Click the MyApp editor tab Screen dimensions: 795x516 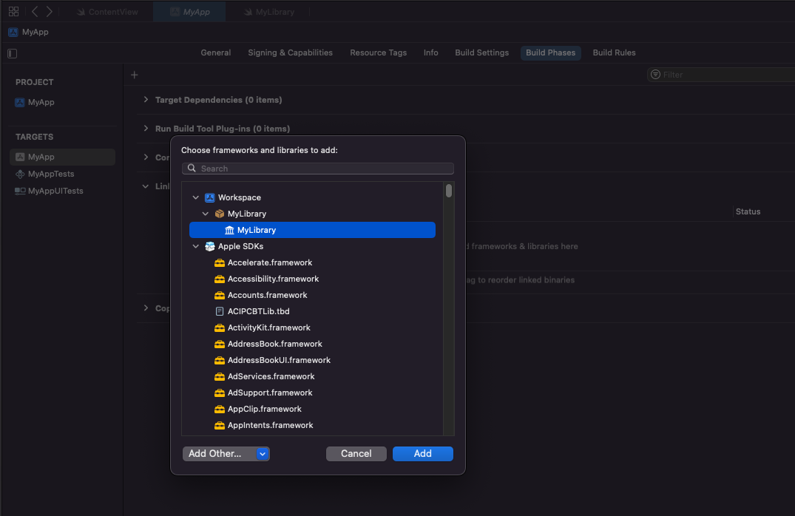189,12
